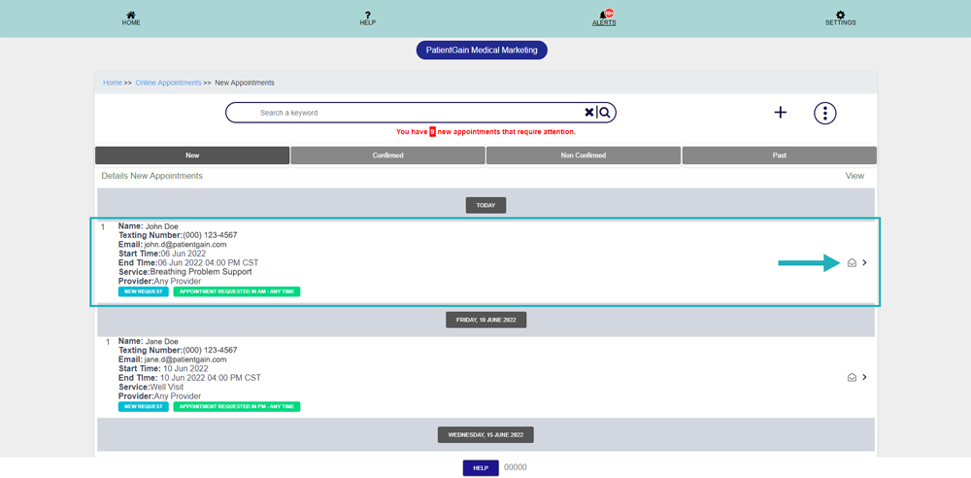Click Jane Doe's NEW REQUEST badge

144,407
